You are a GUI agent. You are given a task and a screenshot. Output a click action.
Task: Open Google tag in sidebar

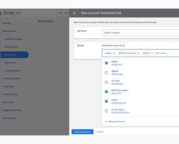point(8,86)
